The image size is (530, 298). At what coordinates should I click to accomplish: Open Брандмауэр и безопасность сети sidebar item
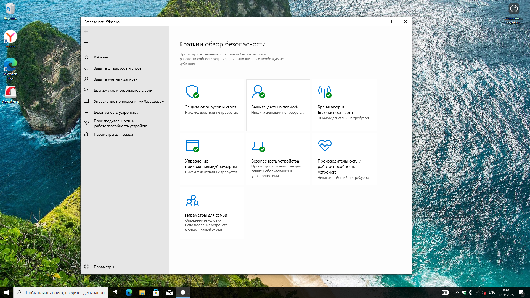tap(123, 90)
